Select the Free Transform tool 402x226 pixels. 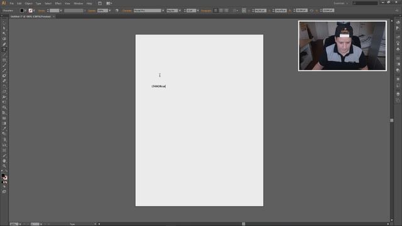click(x=4, y=102)
